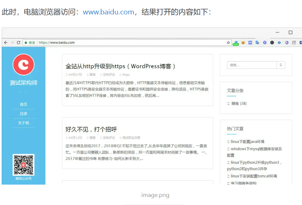This screenshot has width=302, height=205.
Task: Click the 搜索 search input field
Action: click(252, 65)
